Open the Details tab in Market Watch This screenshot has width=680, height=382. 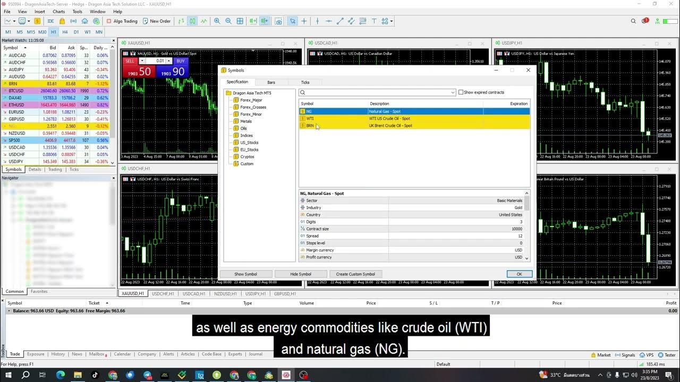coord(35,169)
